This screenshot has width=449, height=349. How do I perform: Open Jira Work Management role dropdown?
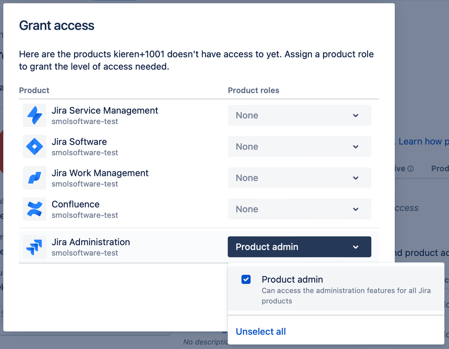(x=299, y=178)
